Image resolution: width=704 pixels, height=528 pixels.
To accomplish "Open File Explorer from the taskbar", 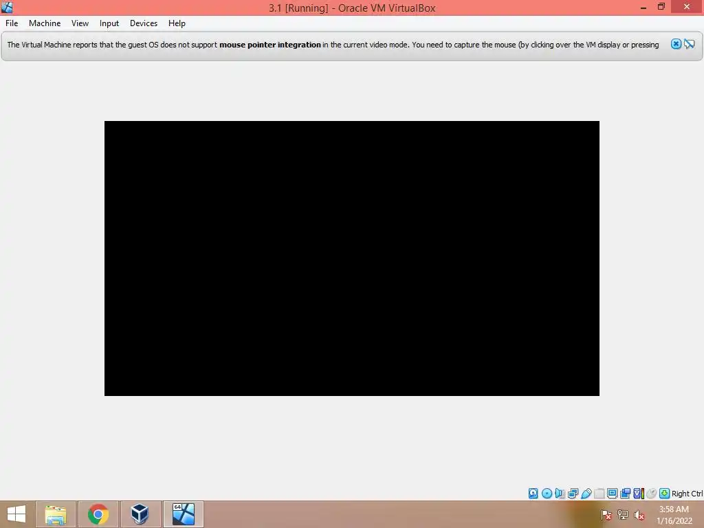I will coord(55,514).
